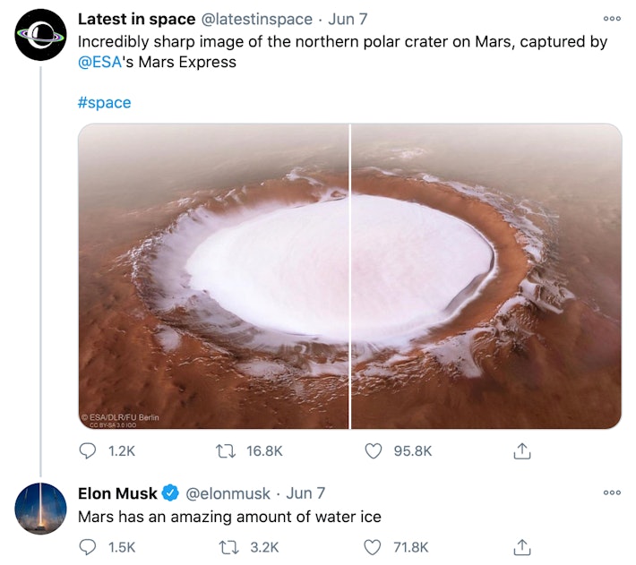
Task: Click the Latest in space display name
Action: pyautogui.click(x=136, y=19)
